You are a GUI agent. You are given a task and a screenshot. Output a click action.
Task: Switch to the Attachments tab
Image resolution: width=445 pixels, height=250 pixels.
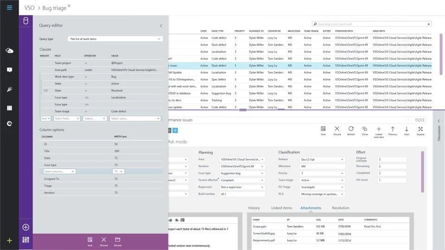click(311, 208)
